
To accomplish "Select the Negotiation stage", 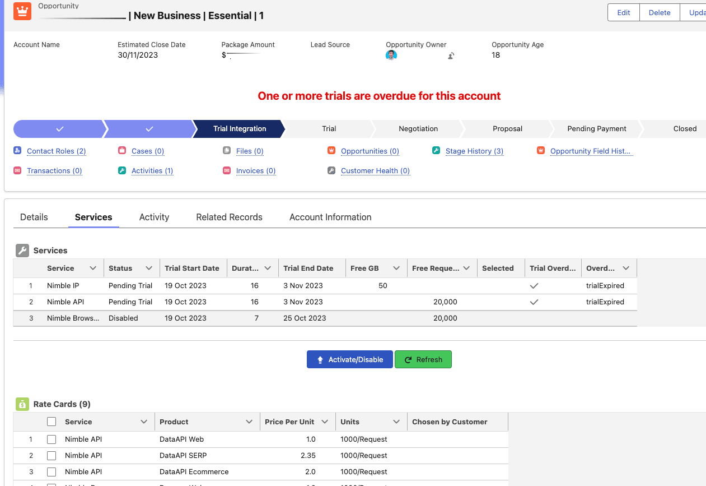I will click(418, 128).
